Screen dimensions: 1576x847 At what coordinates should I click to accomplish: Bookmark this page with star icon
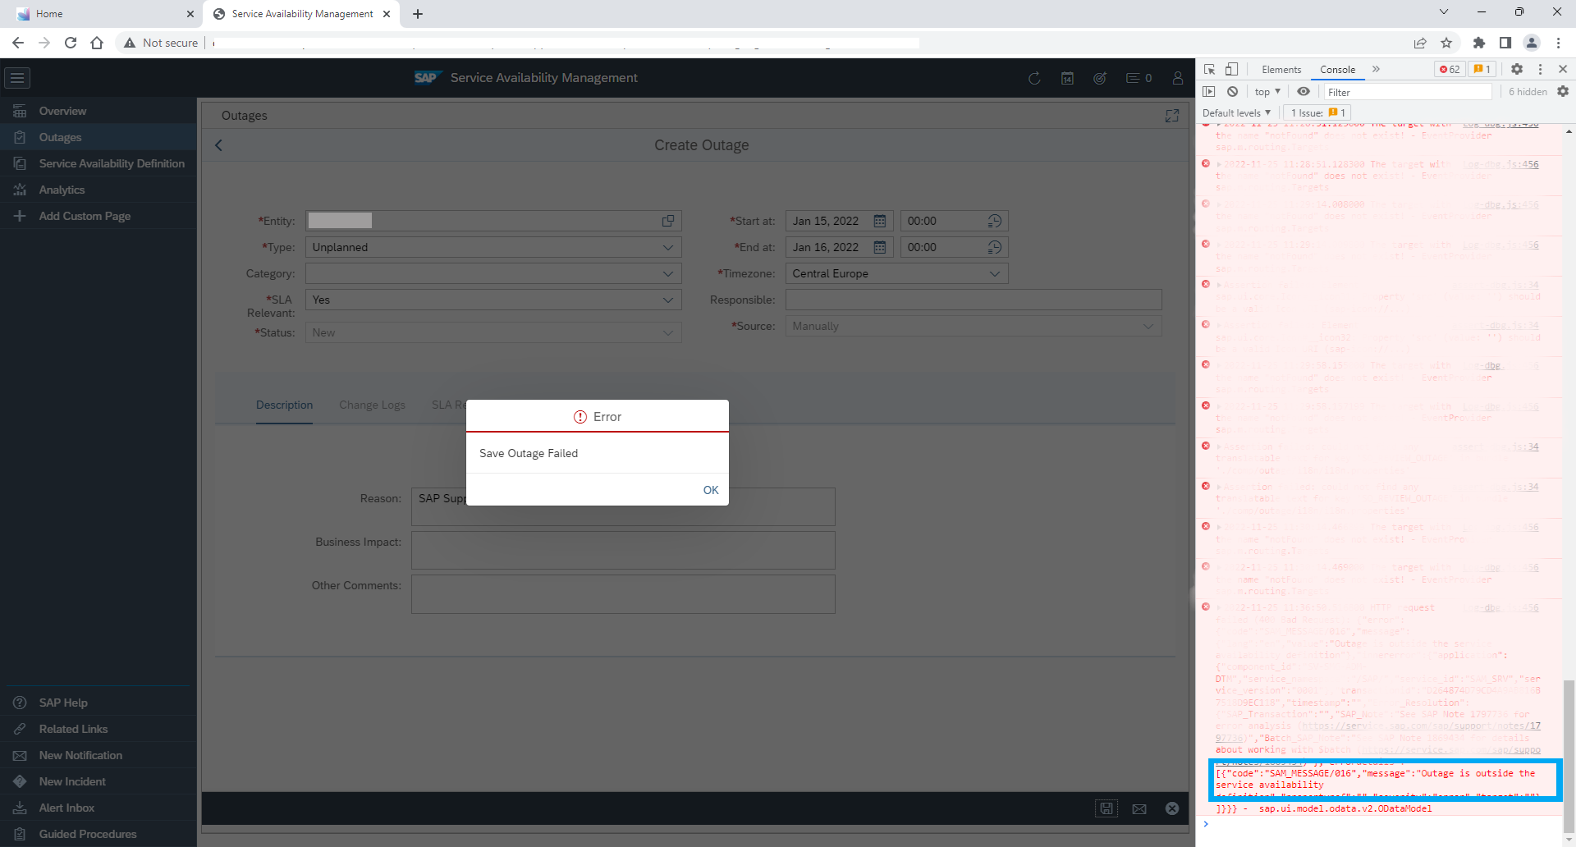coord(1446,43)
